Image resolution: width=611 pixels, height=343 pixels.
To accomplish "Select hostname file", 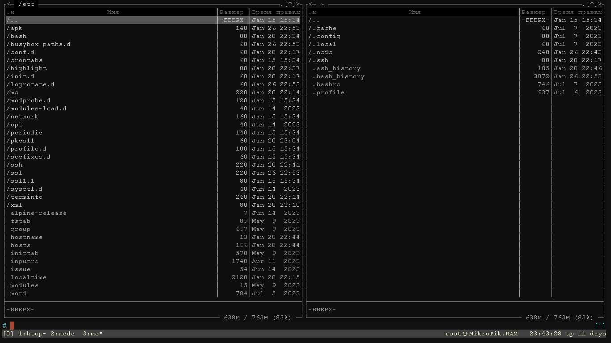I will [153, 237].
